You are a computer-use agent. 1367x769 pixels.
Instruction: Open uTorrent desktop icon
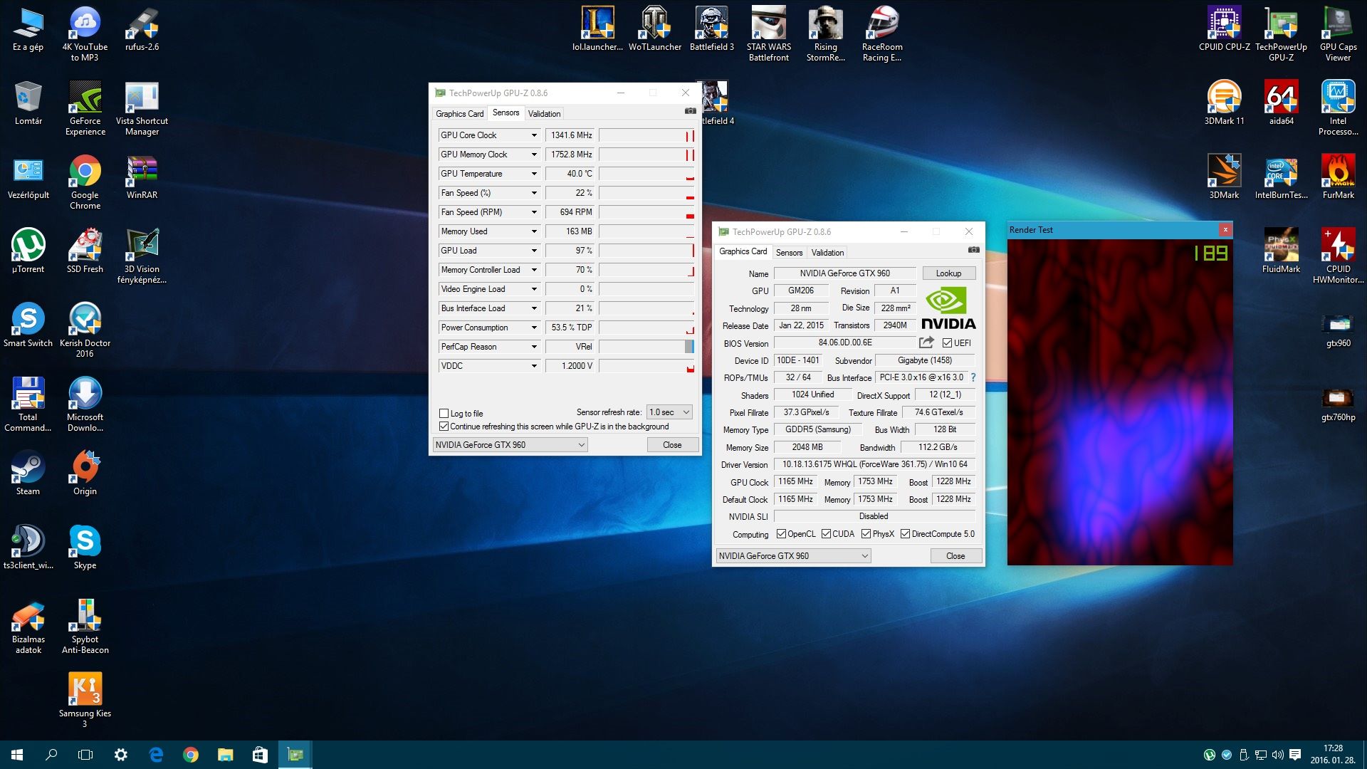tap(28, 251)
